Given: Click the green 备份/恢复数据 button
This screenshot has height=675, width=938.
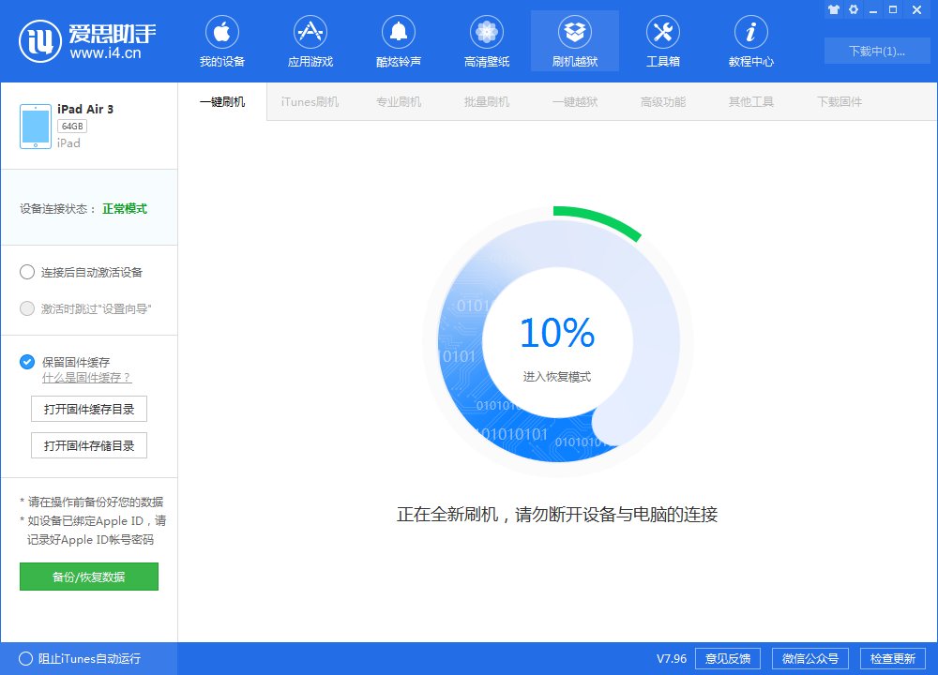Looking at the screenshot, I should click(88, 577).
